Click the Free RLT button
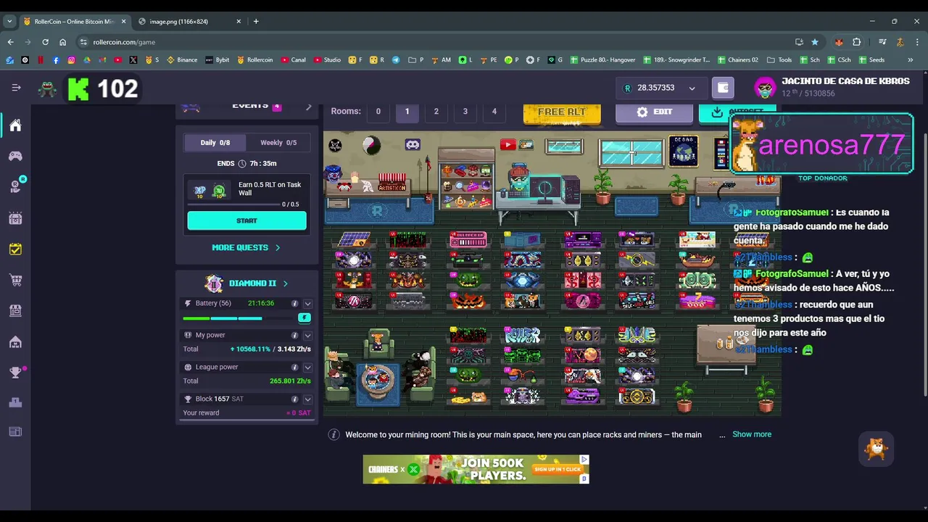Screen dimensions: 928x522 pos(562,112)
